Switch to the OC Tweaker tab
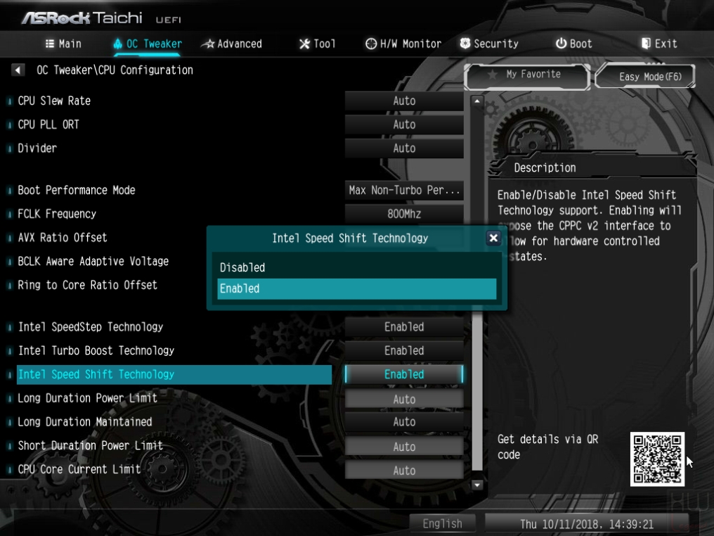The image size is (714, 536). coord(147,44)
